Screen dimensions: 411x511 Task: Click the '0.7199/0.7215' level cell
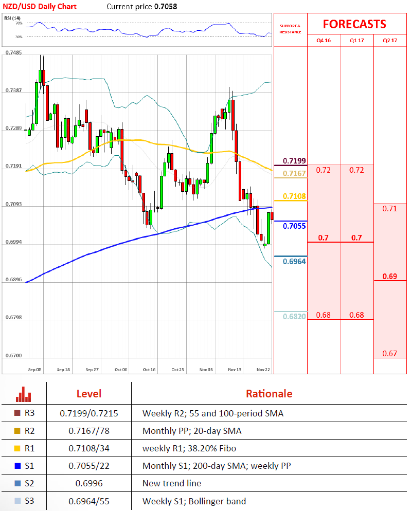88,413
